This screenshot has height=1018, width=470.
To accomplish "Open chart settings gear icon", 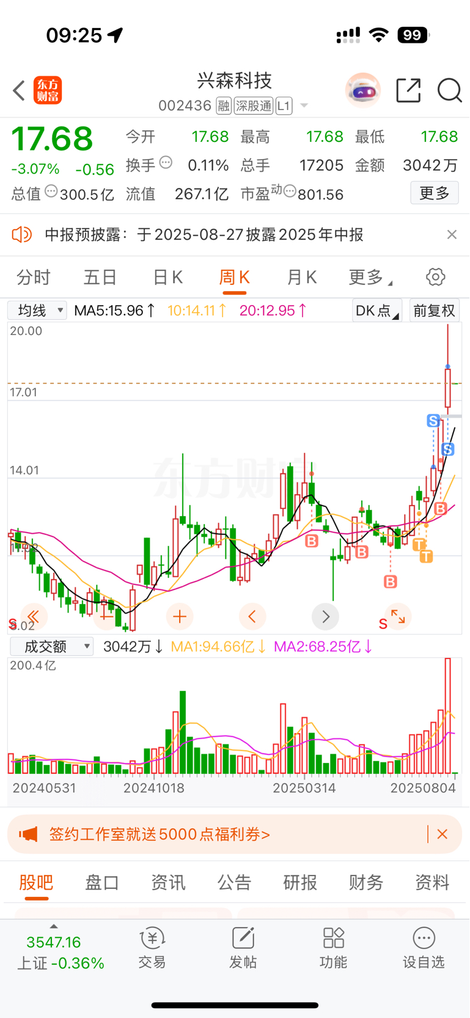I will pyautogui.click(x=435, y=277).
